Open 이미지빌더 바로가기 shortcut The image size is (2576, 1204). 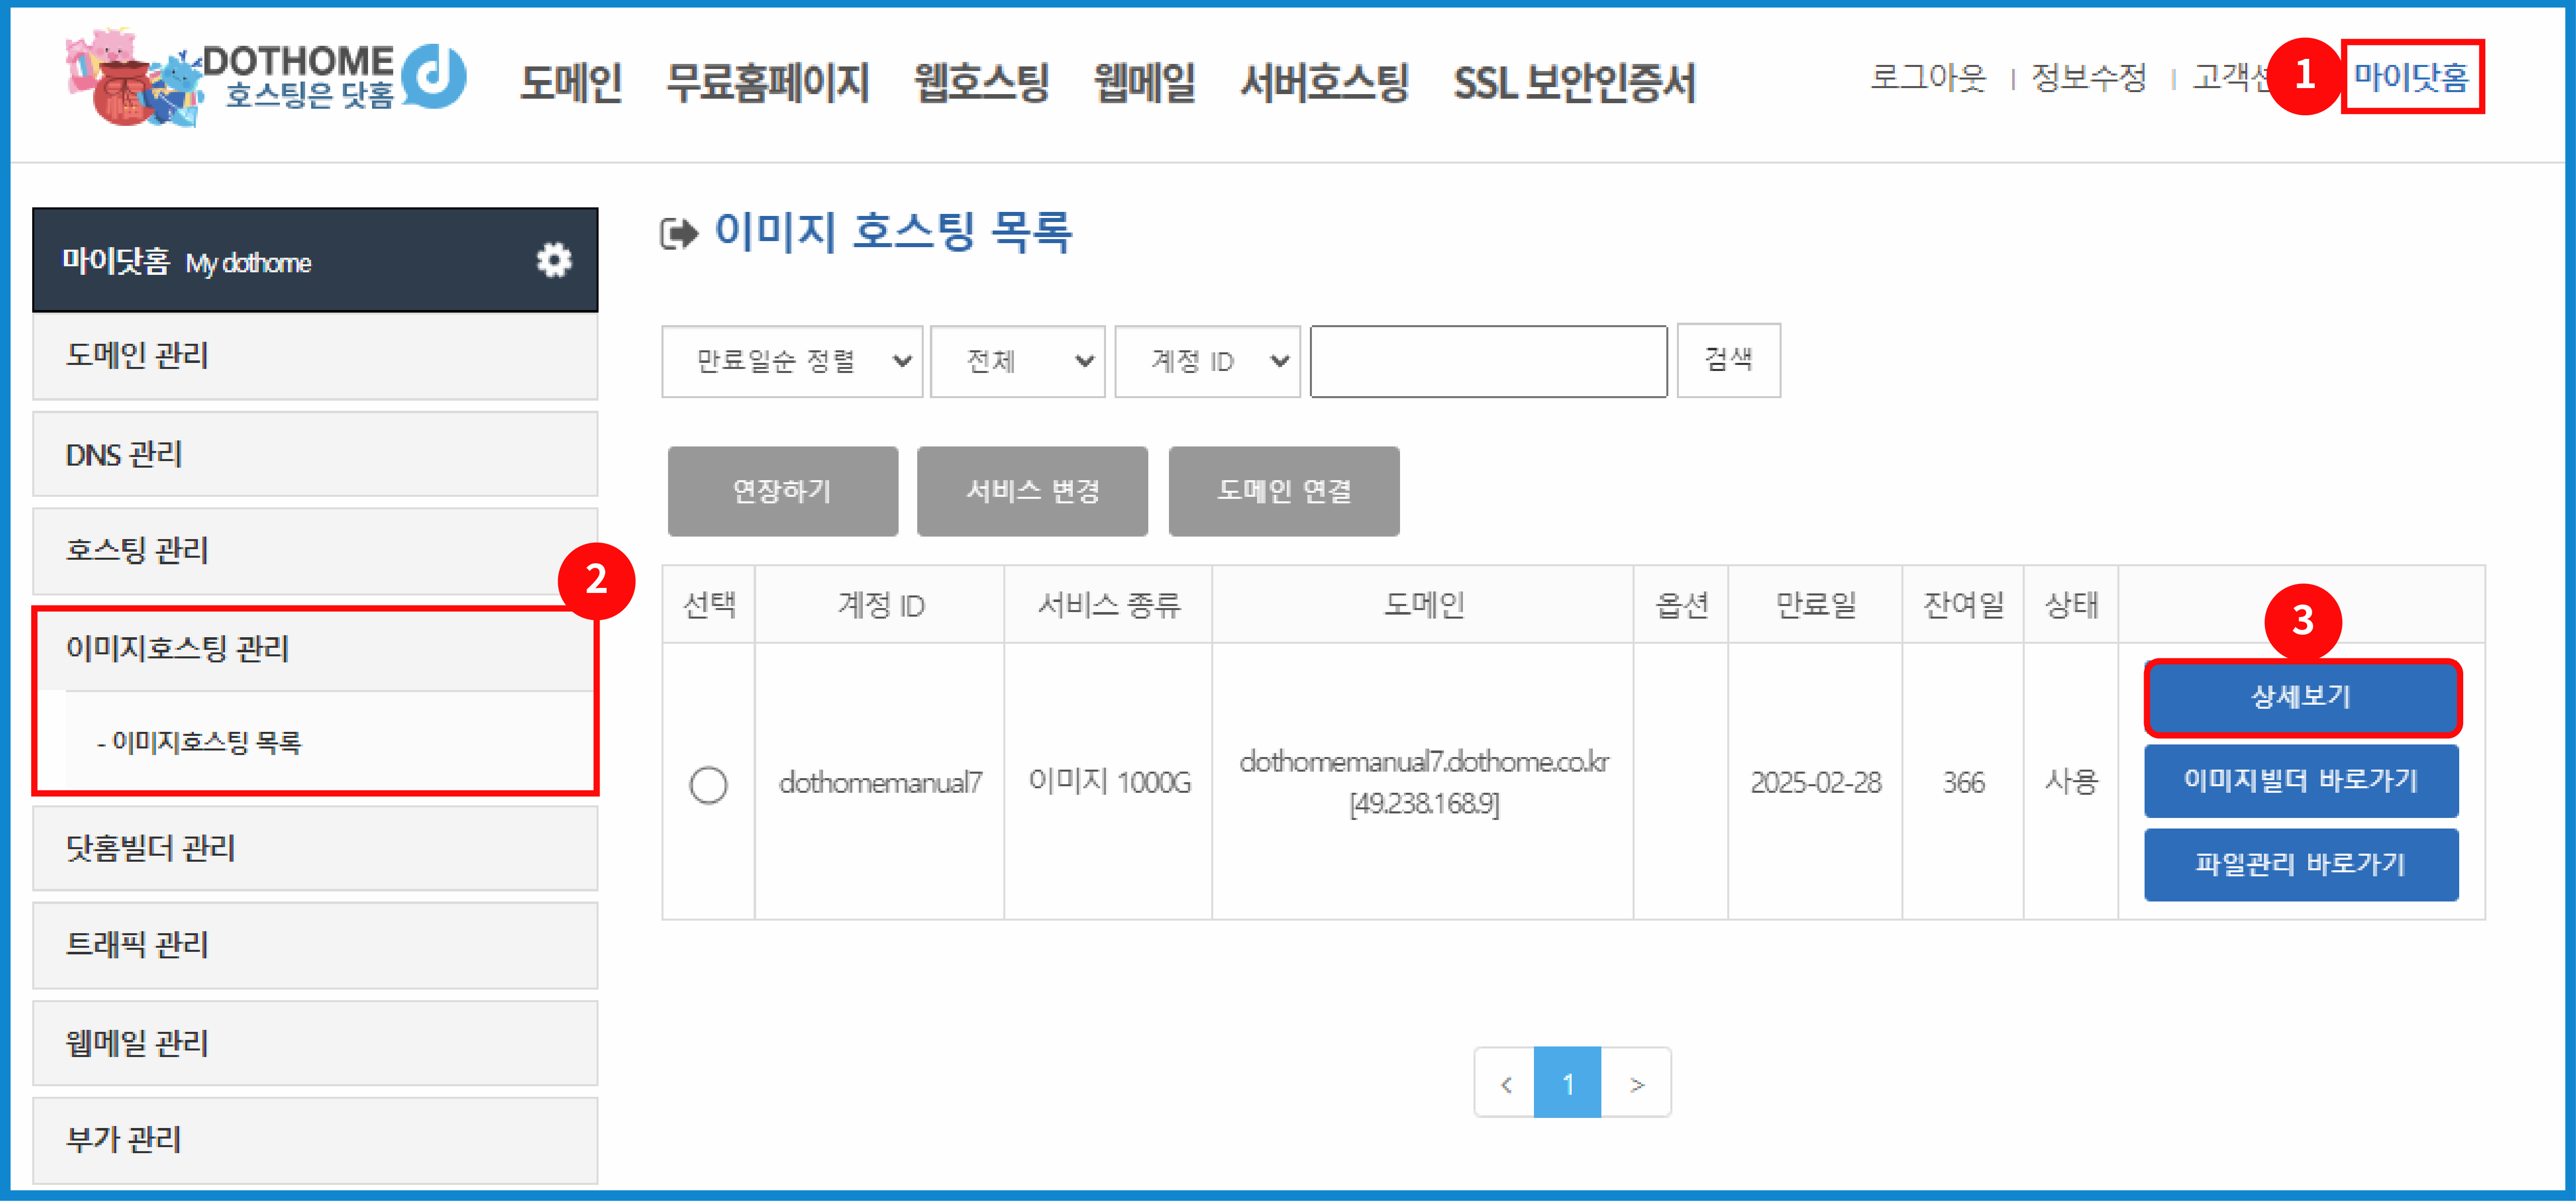2301,781
